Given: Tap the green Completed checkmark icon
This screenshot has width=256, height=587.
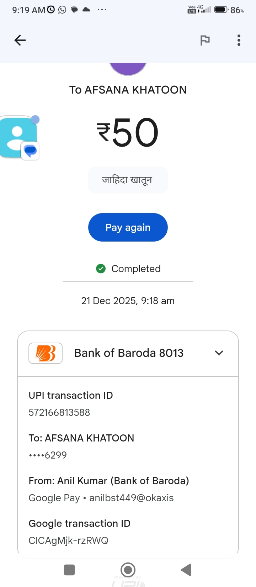Looking at the screenshot, I should [101, 269].
